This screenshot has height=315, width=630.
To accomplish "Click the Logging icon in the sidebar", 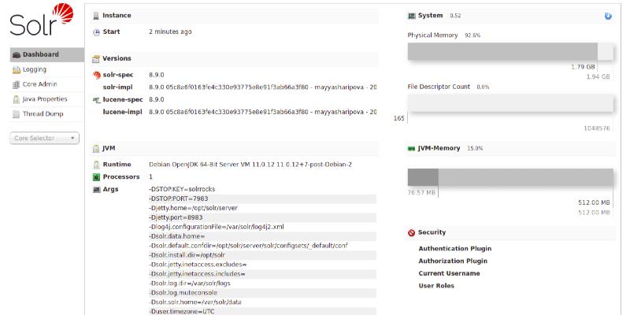I will [17, 69].
